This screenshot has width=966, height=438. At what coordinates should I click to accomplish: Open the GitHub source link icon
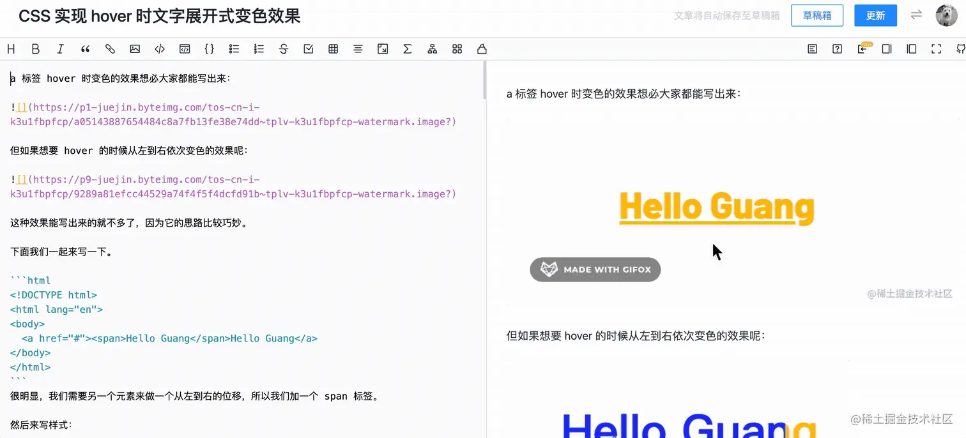pyautogui.click(x=960, y=49)
